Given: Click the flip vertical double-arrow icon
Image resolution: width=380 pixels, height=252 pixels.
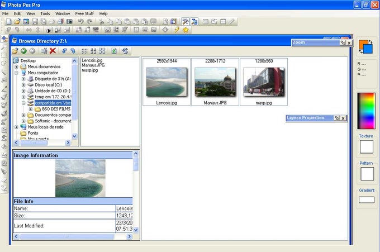Looking at the screenshot, I should pos(38,30).
